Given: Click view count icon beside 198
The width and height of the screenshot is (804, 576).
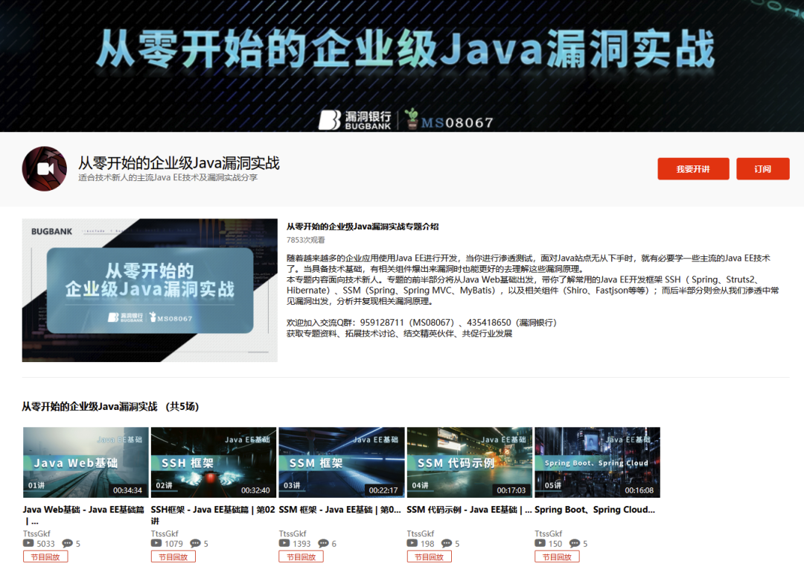Looking at the screenshot, I should click(x=412, y=543).
